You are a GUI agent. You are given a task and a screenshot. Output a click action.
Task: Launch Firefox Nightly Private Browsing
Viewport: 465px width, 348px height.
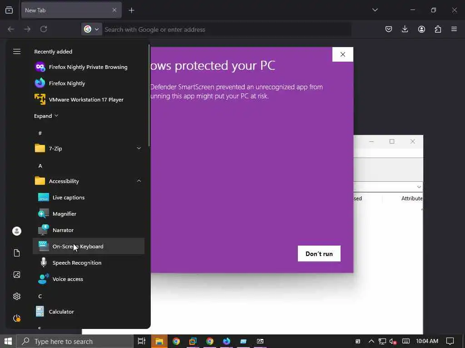pyautogui.click(x=89, y=67)
